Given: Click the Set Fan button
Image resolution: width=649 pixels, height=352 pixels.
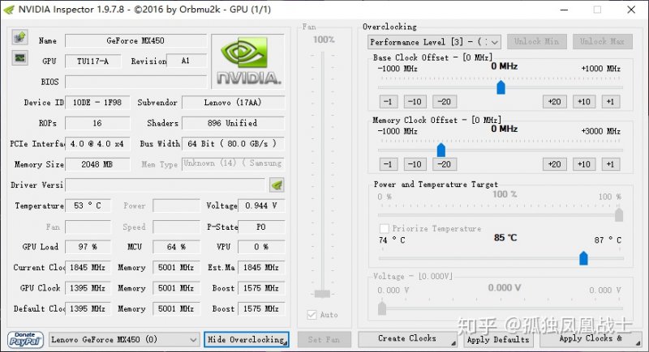Looking at the screenshot, I should point(324,339).
